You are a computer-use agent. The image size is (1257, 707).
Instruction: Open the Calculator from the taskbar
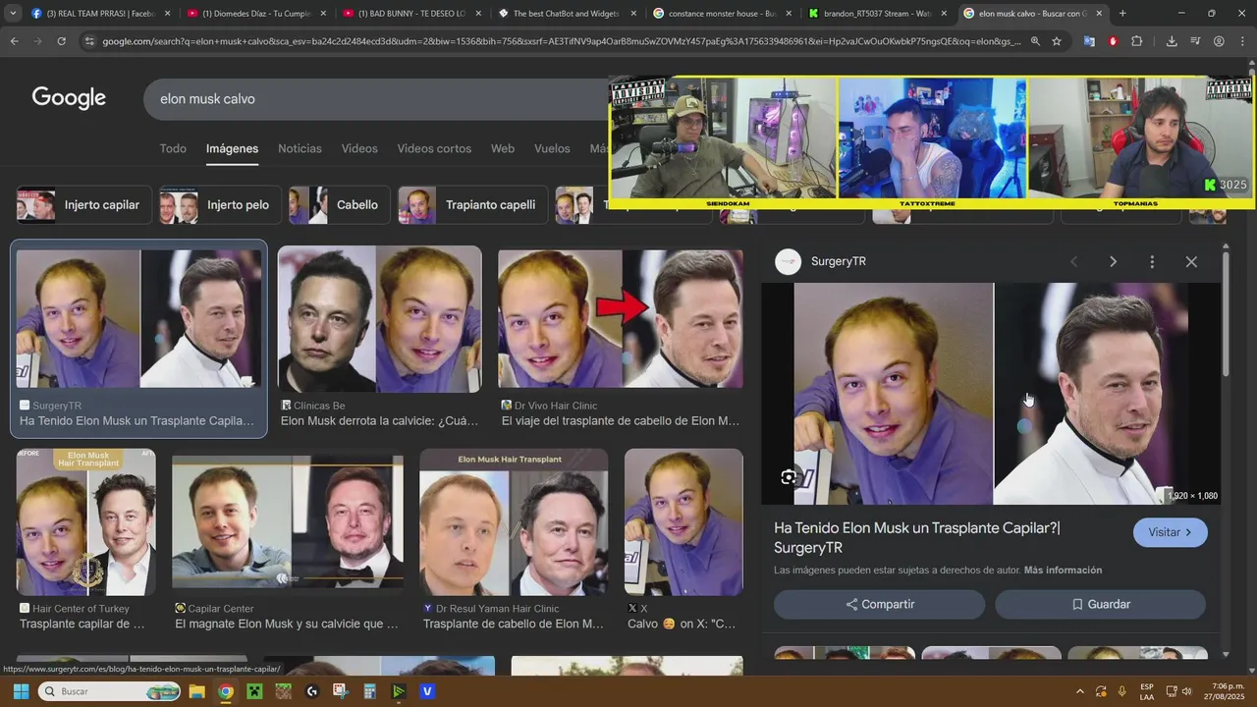point(369,691)
